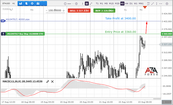The image size is (173, 105).
Task: Click the '3 402.000' price axis label
Action: click(x=167, y=21)
